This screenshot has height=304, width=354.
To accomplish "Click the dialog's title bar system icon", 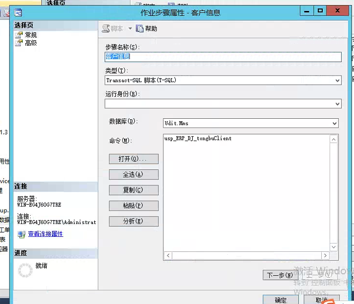I will pyautogui.click(x=21, y=12).
